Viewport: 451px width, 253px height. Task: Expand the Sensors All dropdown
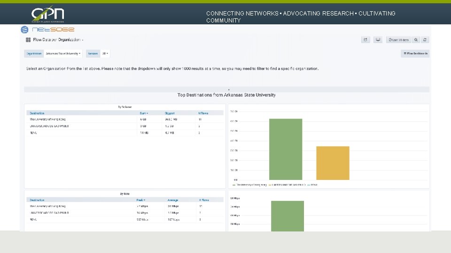[105, 53]
